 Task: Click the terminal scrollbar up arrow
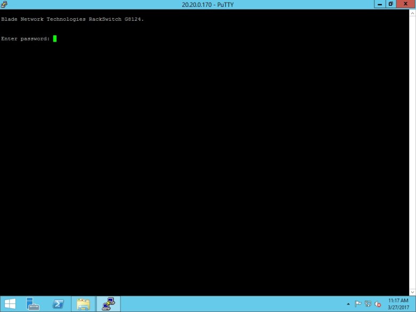[413, 12]
